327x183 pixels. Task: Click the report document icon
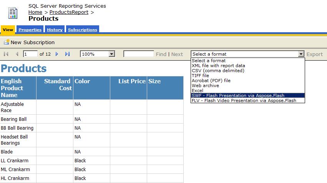click(x=13, y=13)
